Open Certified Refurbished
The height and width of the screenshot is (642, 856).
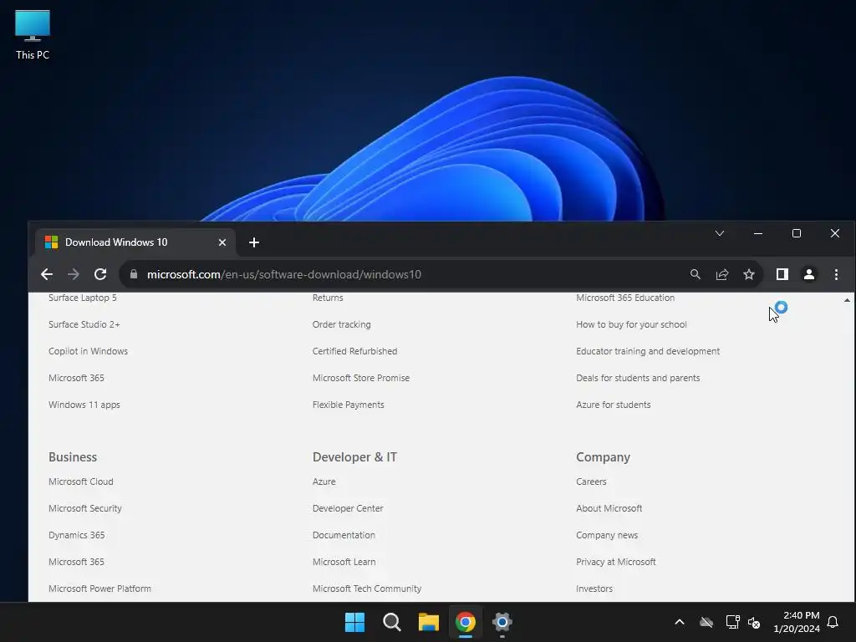[354, 351]
